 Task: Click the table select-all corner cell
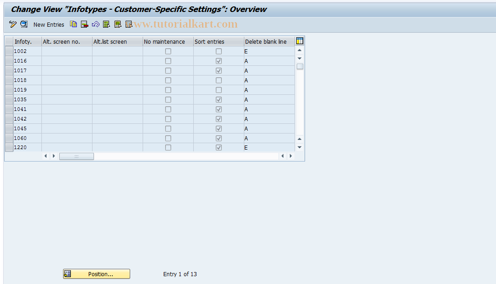tap(9, 41)
